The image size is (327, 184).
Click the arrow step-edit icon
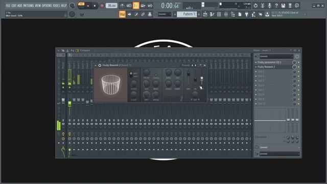[129, 14]
